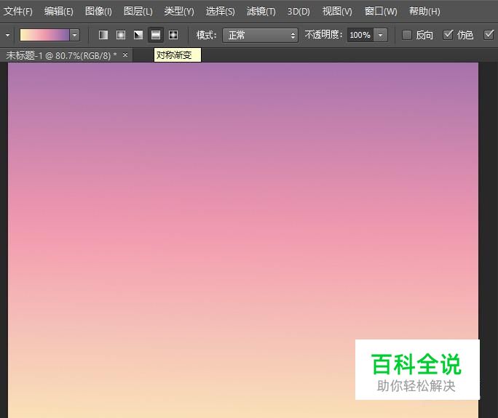Select the angle gradient icon
The height and width of the screenshot is (418, 498).
[138, 35]
